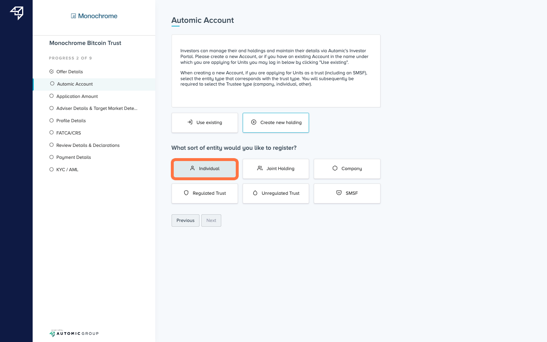Click the two-people icon on Joint Holding
This screenshot has height=342, width=547.
click(260, 168)
